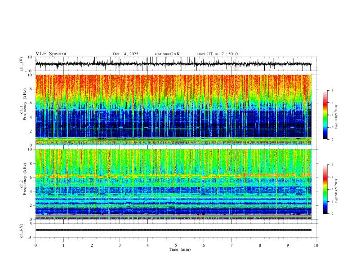Click the ch.1 "Frequency (kHz)" axis label
356x275 pixels.
coord(25,104)
